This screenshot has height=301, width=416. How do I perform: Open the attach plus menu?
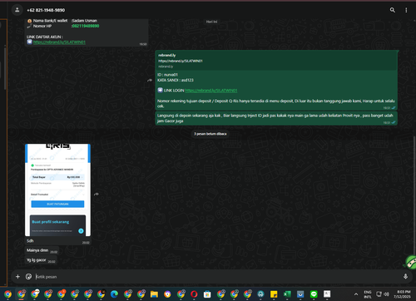(x=17, y=277)
